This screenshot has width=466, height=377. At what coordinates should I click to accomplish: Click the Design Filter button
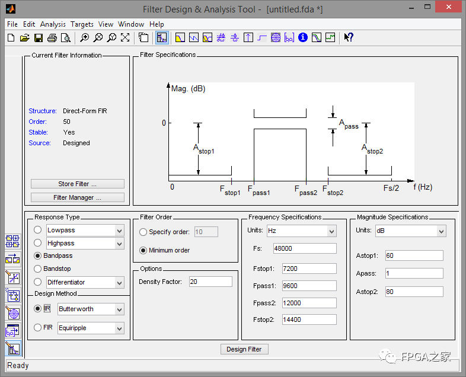click(244, 349)
